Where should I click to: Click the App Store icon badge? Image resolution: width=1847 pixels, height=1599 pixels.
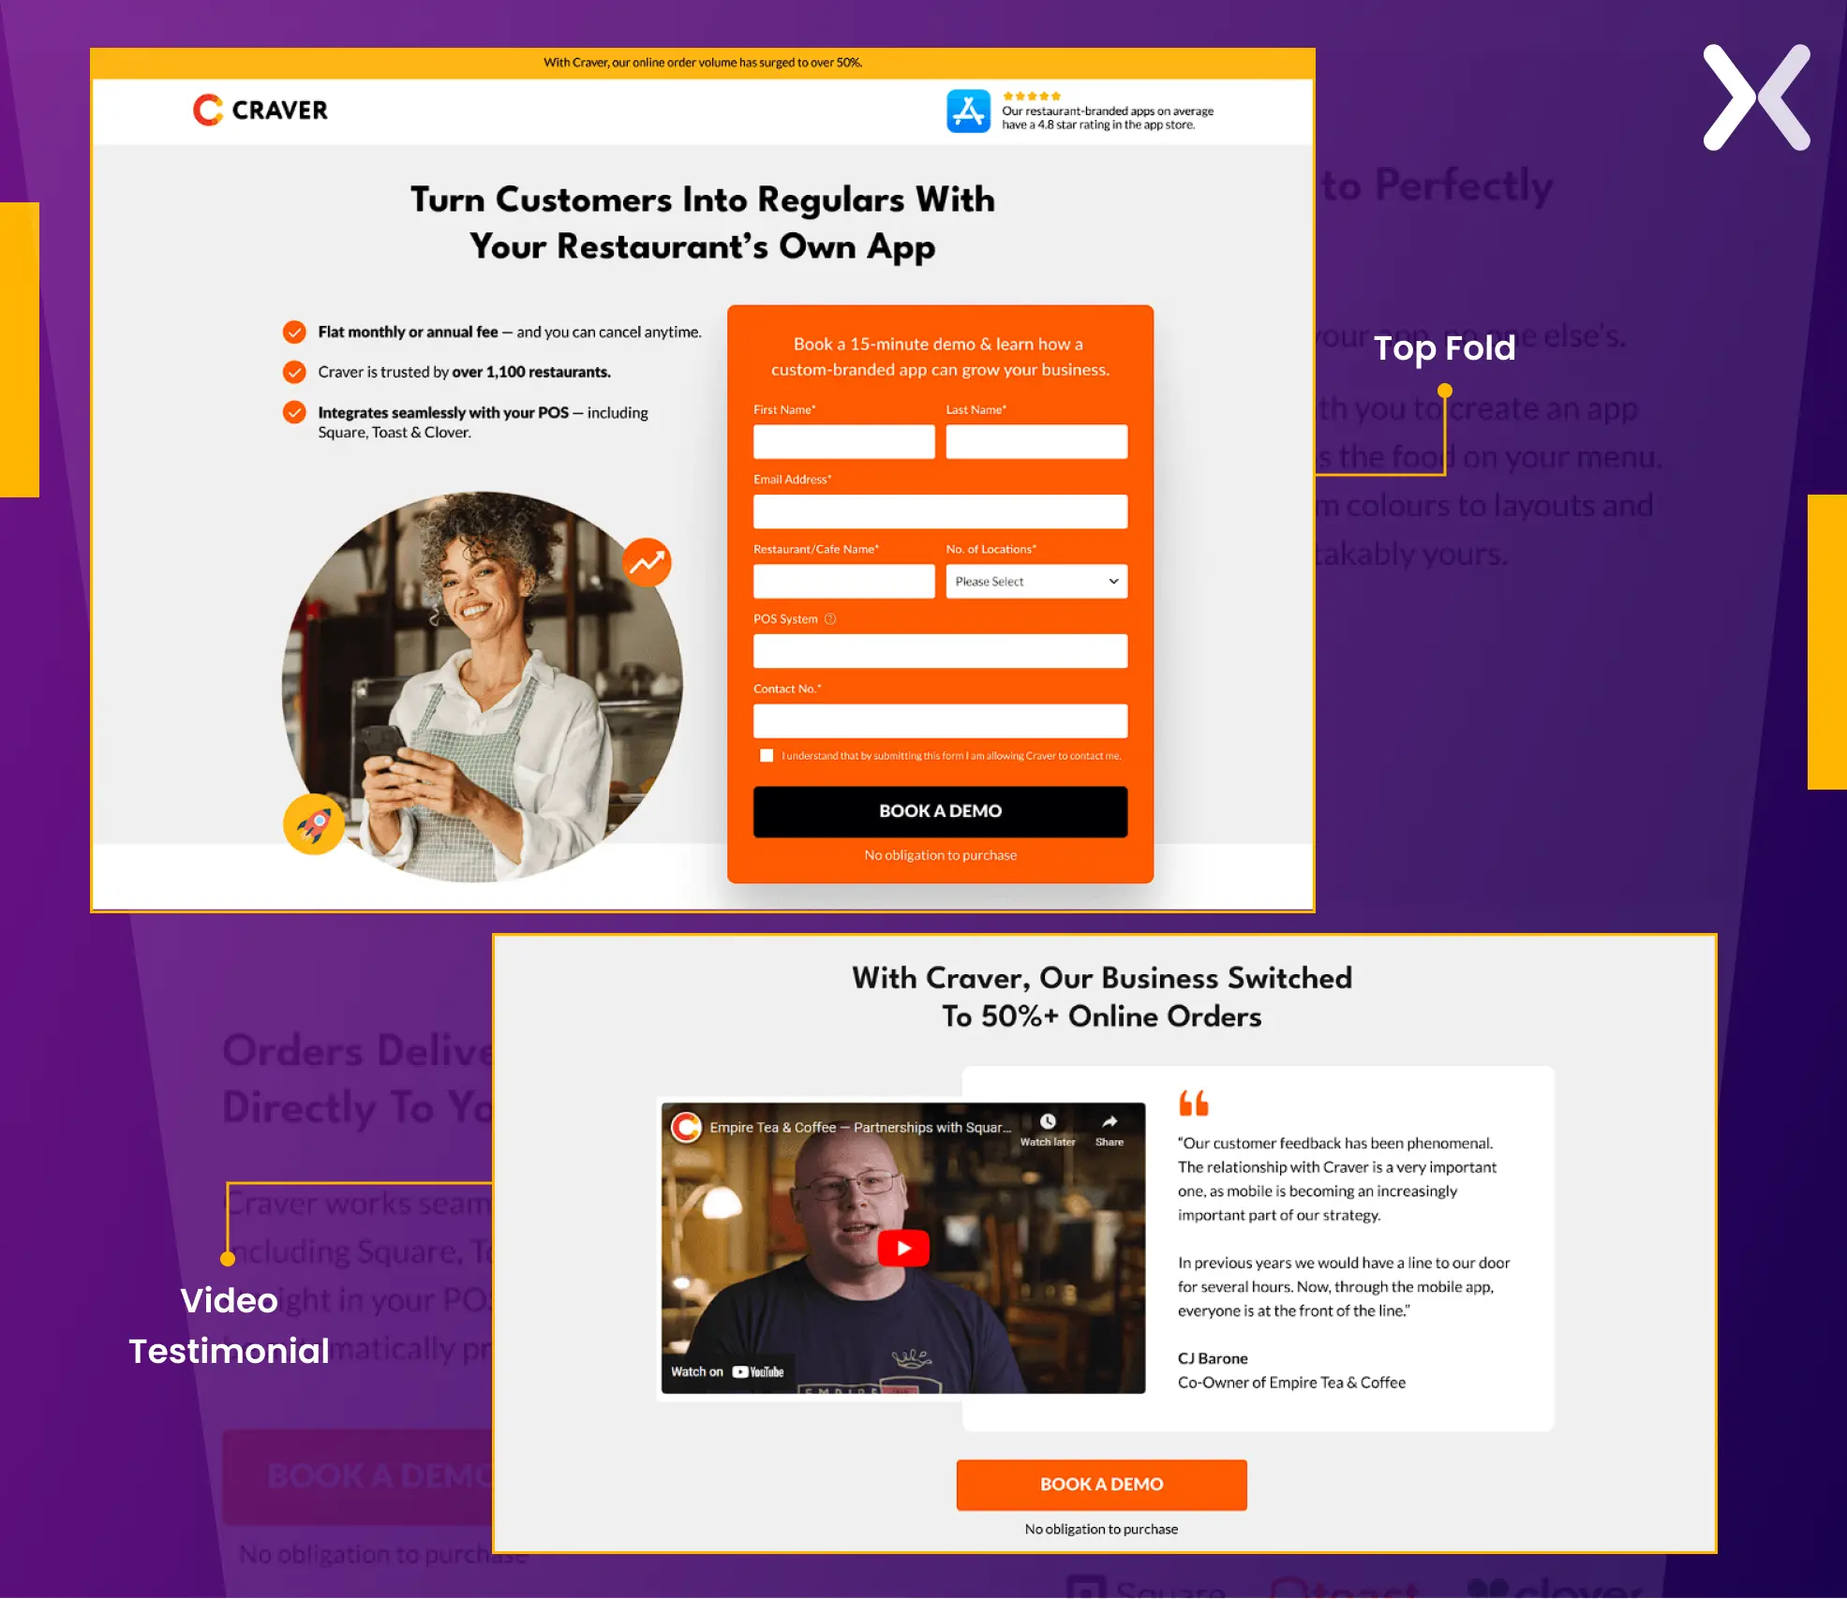tap(969, 111)
